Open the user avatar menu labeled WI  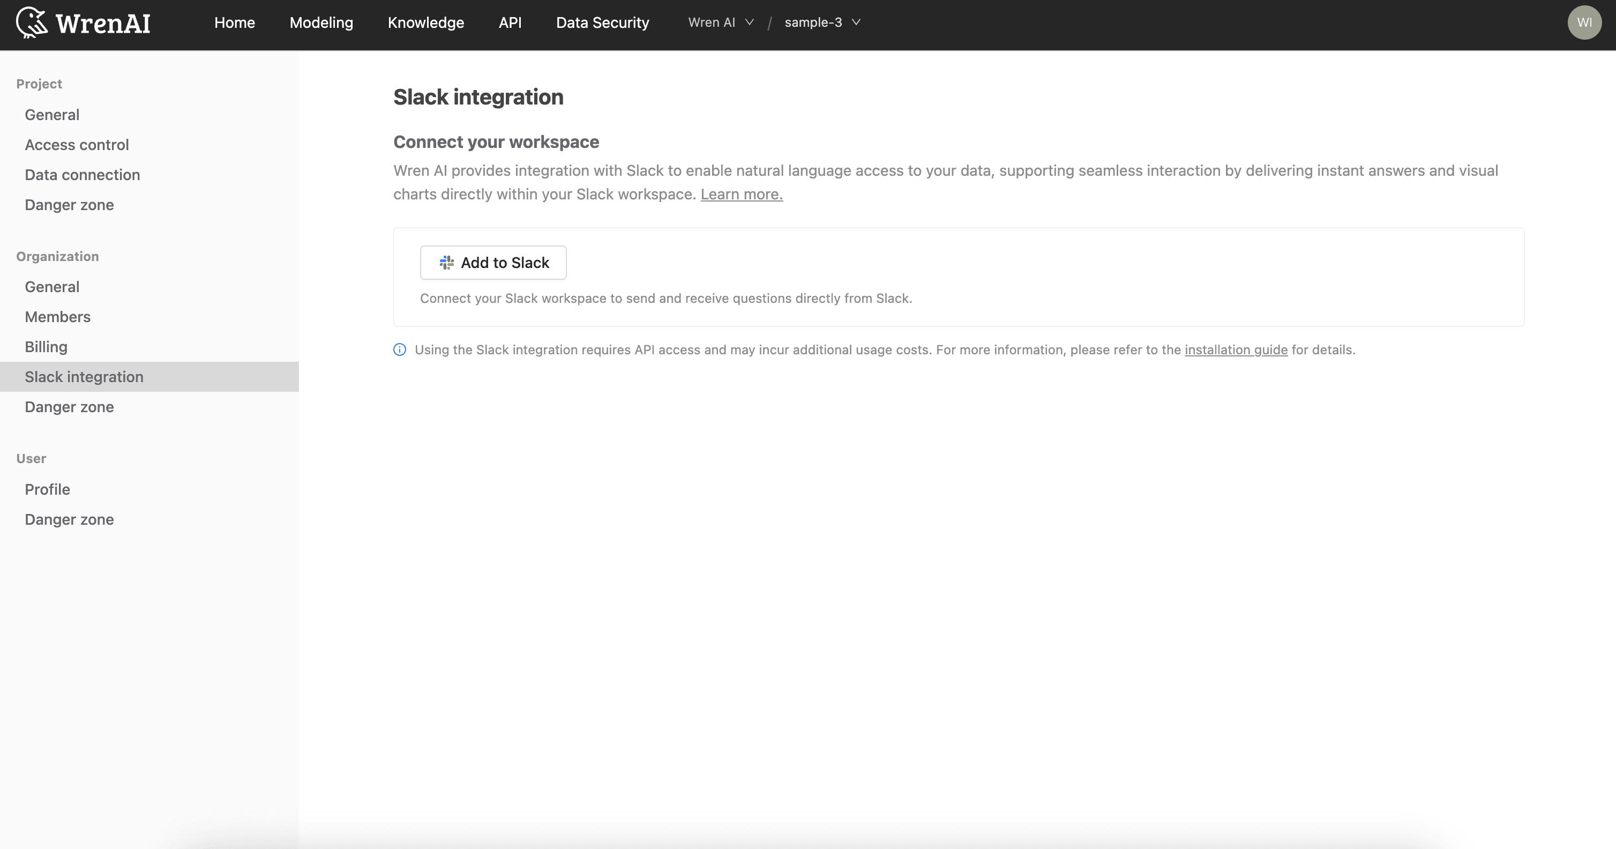(1584, 22)
